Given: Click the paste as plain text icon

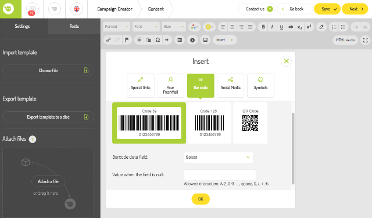Looking at the screenshot, I should tap(139, 40).
